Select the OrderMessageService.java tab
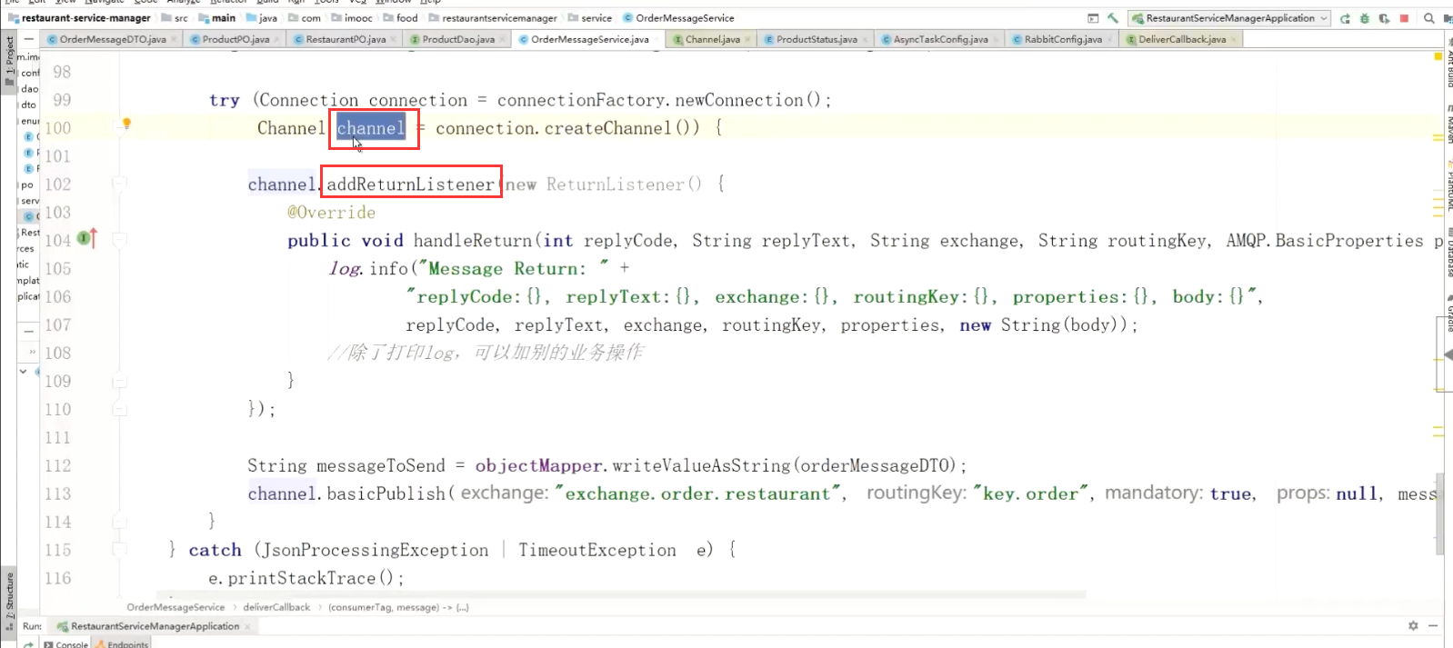The height and width of the screenshot is (648, 1453). (x=589, y=39)
